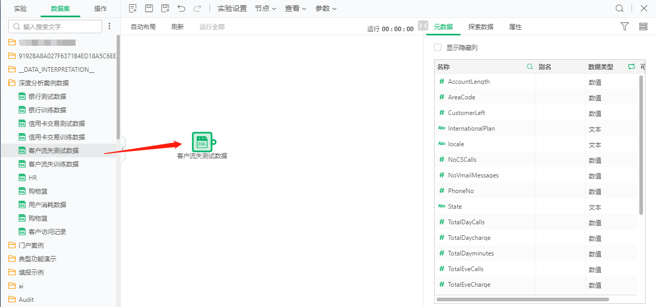This screenshot has width=656, height=307.
Task: Click the metadata table vertical scrollbar
Action: pos(641,146)
